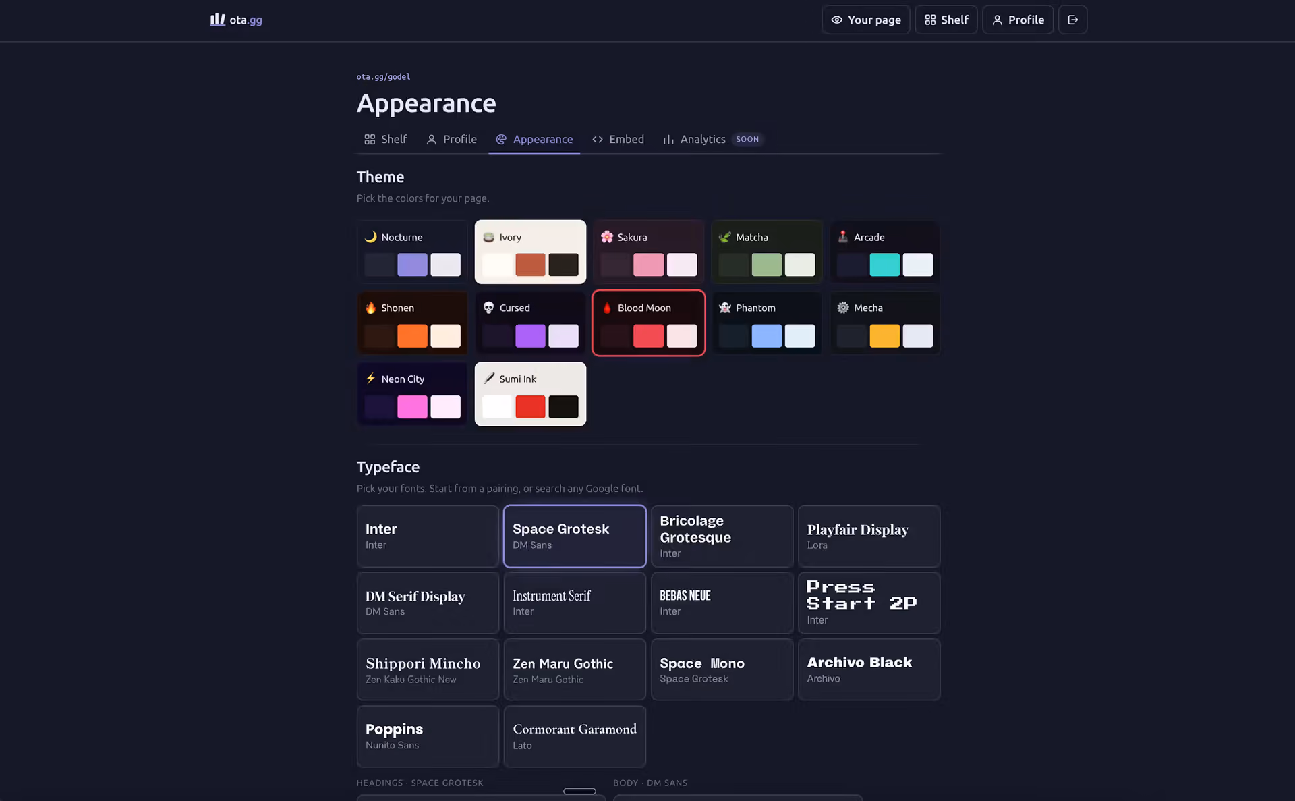Click the skull icon on Cursed theme
The image size is (1295, 801).
coord(489,308)
